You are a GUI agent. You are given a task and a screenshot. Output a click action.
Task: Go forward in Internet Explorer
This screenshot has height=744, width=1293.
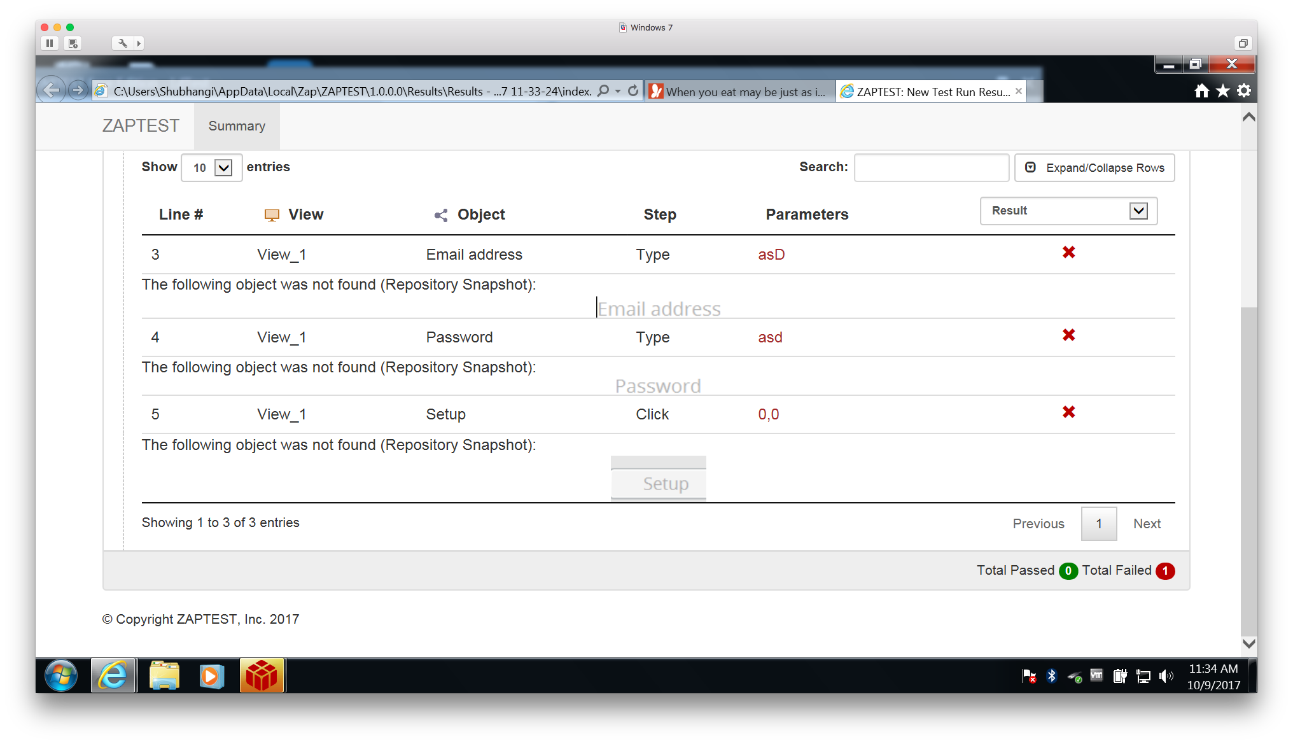(78, 90)
